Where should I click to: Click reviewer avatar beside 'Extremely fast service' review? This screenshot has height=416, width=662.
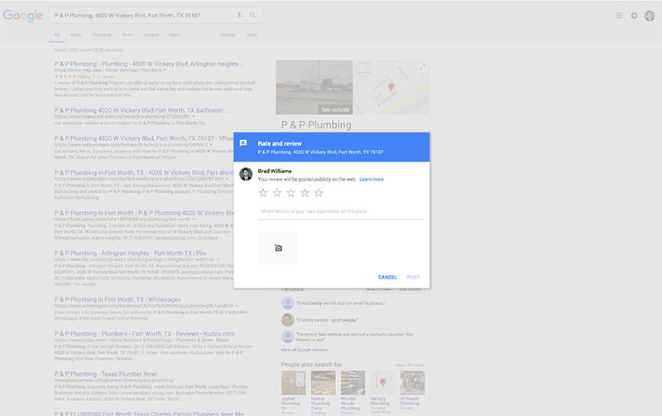tap(287, 336)
